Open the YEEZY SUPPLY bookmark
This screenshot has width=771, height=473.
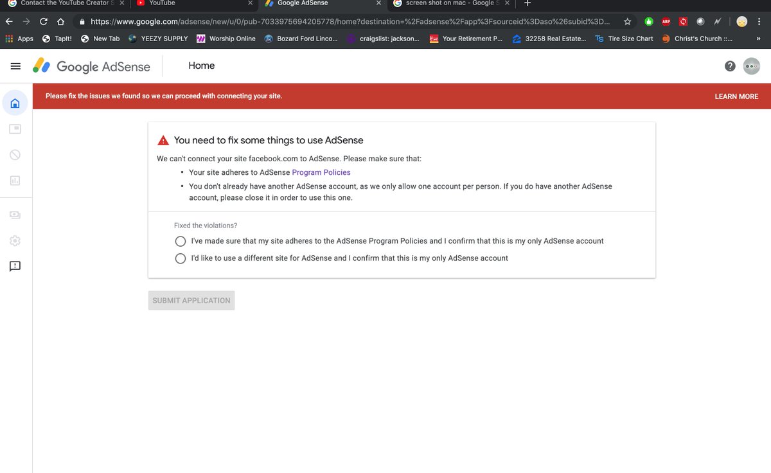(x=158, y=39)
